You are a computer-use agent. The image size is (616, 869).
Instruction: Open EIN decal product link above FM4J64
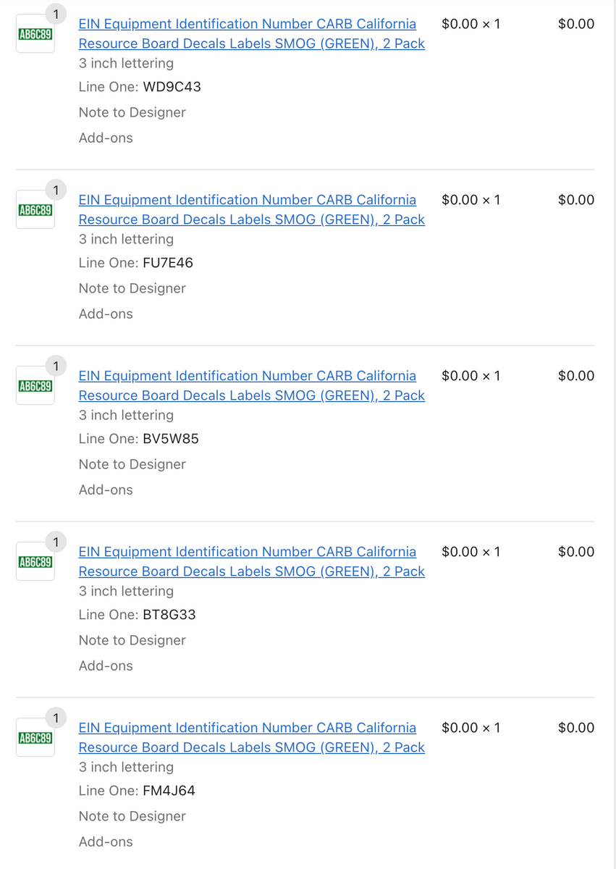[x=252, y=737]
